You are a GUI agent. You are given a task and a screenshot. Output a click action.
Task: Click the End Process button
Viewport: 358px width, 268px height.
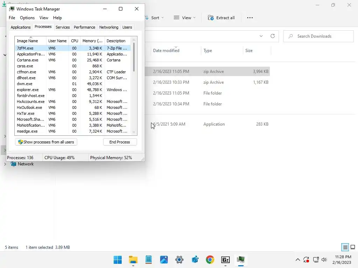coord(120,142)
